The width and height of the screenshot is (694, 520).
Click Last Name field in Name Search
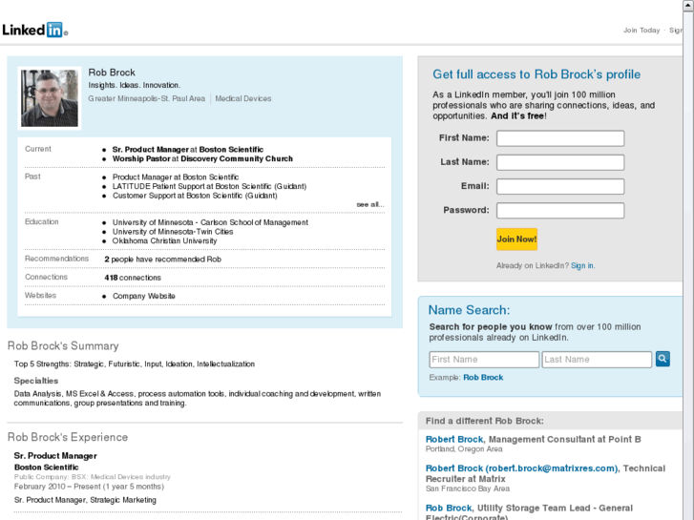point(597,360)
